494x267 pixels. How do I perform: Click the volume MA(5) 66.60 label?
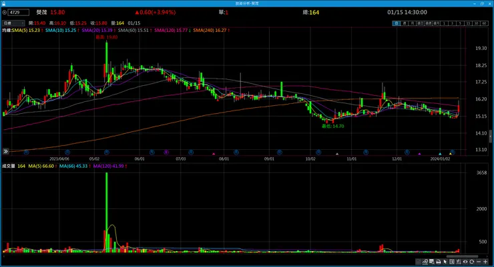(x=41, y=166)
